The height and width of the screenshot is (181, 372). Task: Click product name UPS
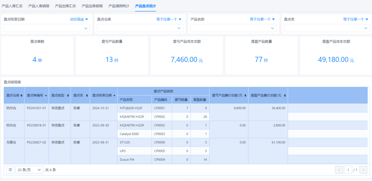123,151
